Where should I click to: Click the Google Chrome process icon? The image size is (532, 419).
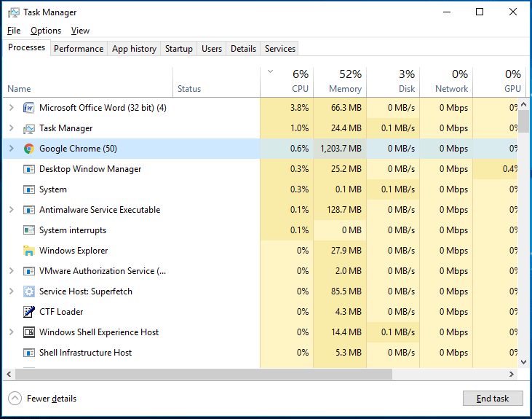(x=29, y=149)
